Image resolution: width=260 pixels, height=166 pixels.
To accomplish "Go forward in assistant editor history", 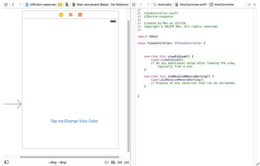I will coord(148,5).
